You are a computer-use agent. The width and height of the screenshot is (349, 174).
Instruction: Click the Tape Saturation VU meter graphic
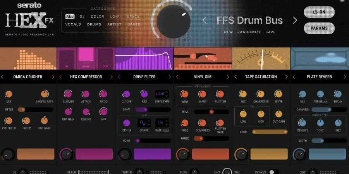click(261, 58)
